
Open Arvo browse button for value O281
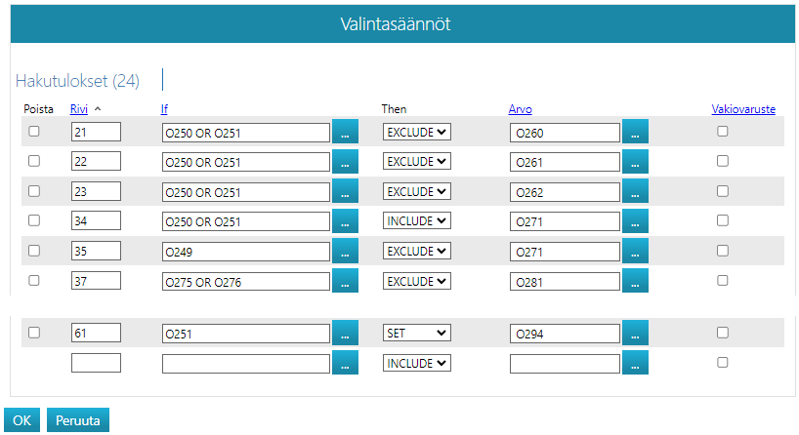click(635, 281)
